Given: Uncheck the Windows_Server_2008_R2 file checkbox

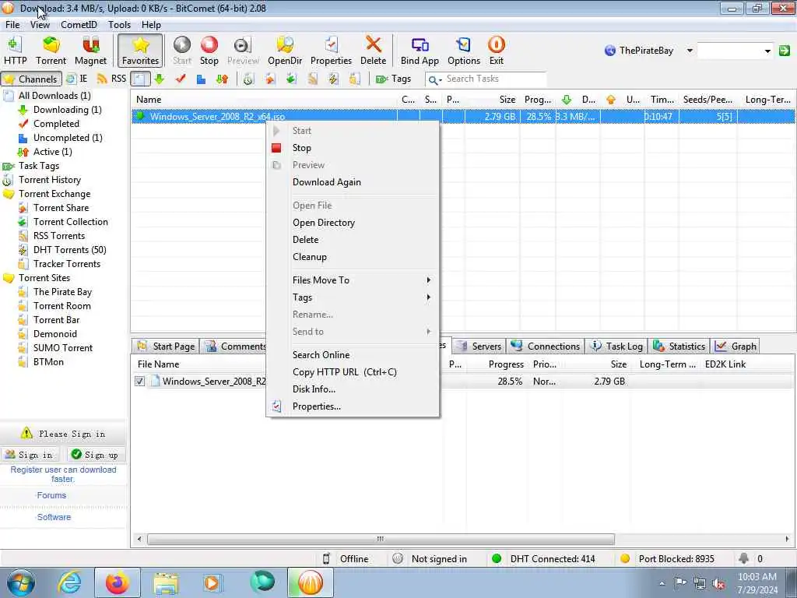Looking at the screenshot, I should pyautogui.click(x=140, y=382).
